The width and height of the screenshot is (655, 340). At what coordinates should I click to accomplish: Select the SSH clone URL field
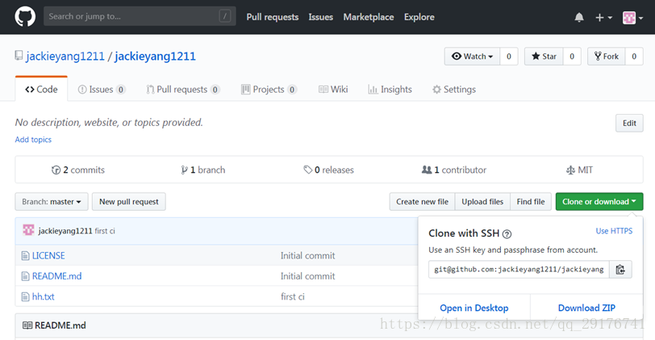[x=519, y=269]
